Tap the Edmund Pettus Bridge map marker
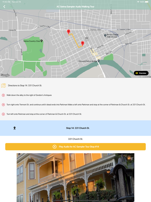Image resolution: width=151 pixels, height=202 pixels. point(99,61)
